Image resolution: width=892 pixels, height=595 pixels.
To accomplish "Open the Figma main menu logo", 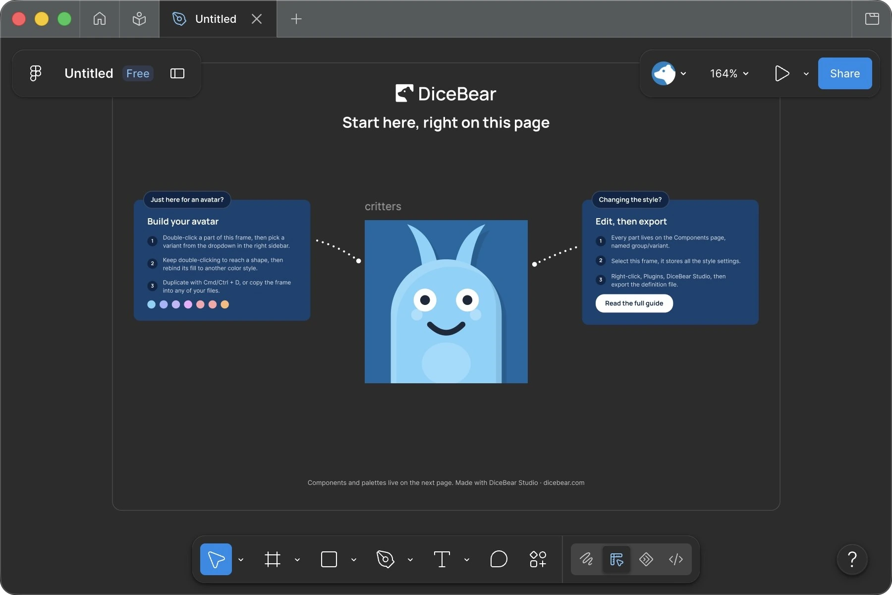I will click(36, 73).
